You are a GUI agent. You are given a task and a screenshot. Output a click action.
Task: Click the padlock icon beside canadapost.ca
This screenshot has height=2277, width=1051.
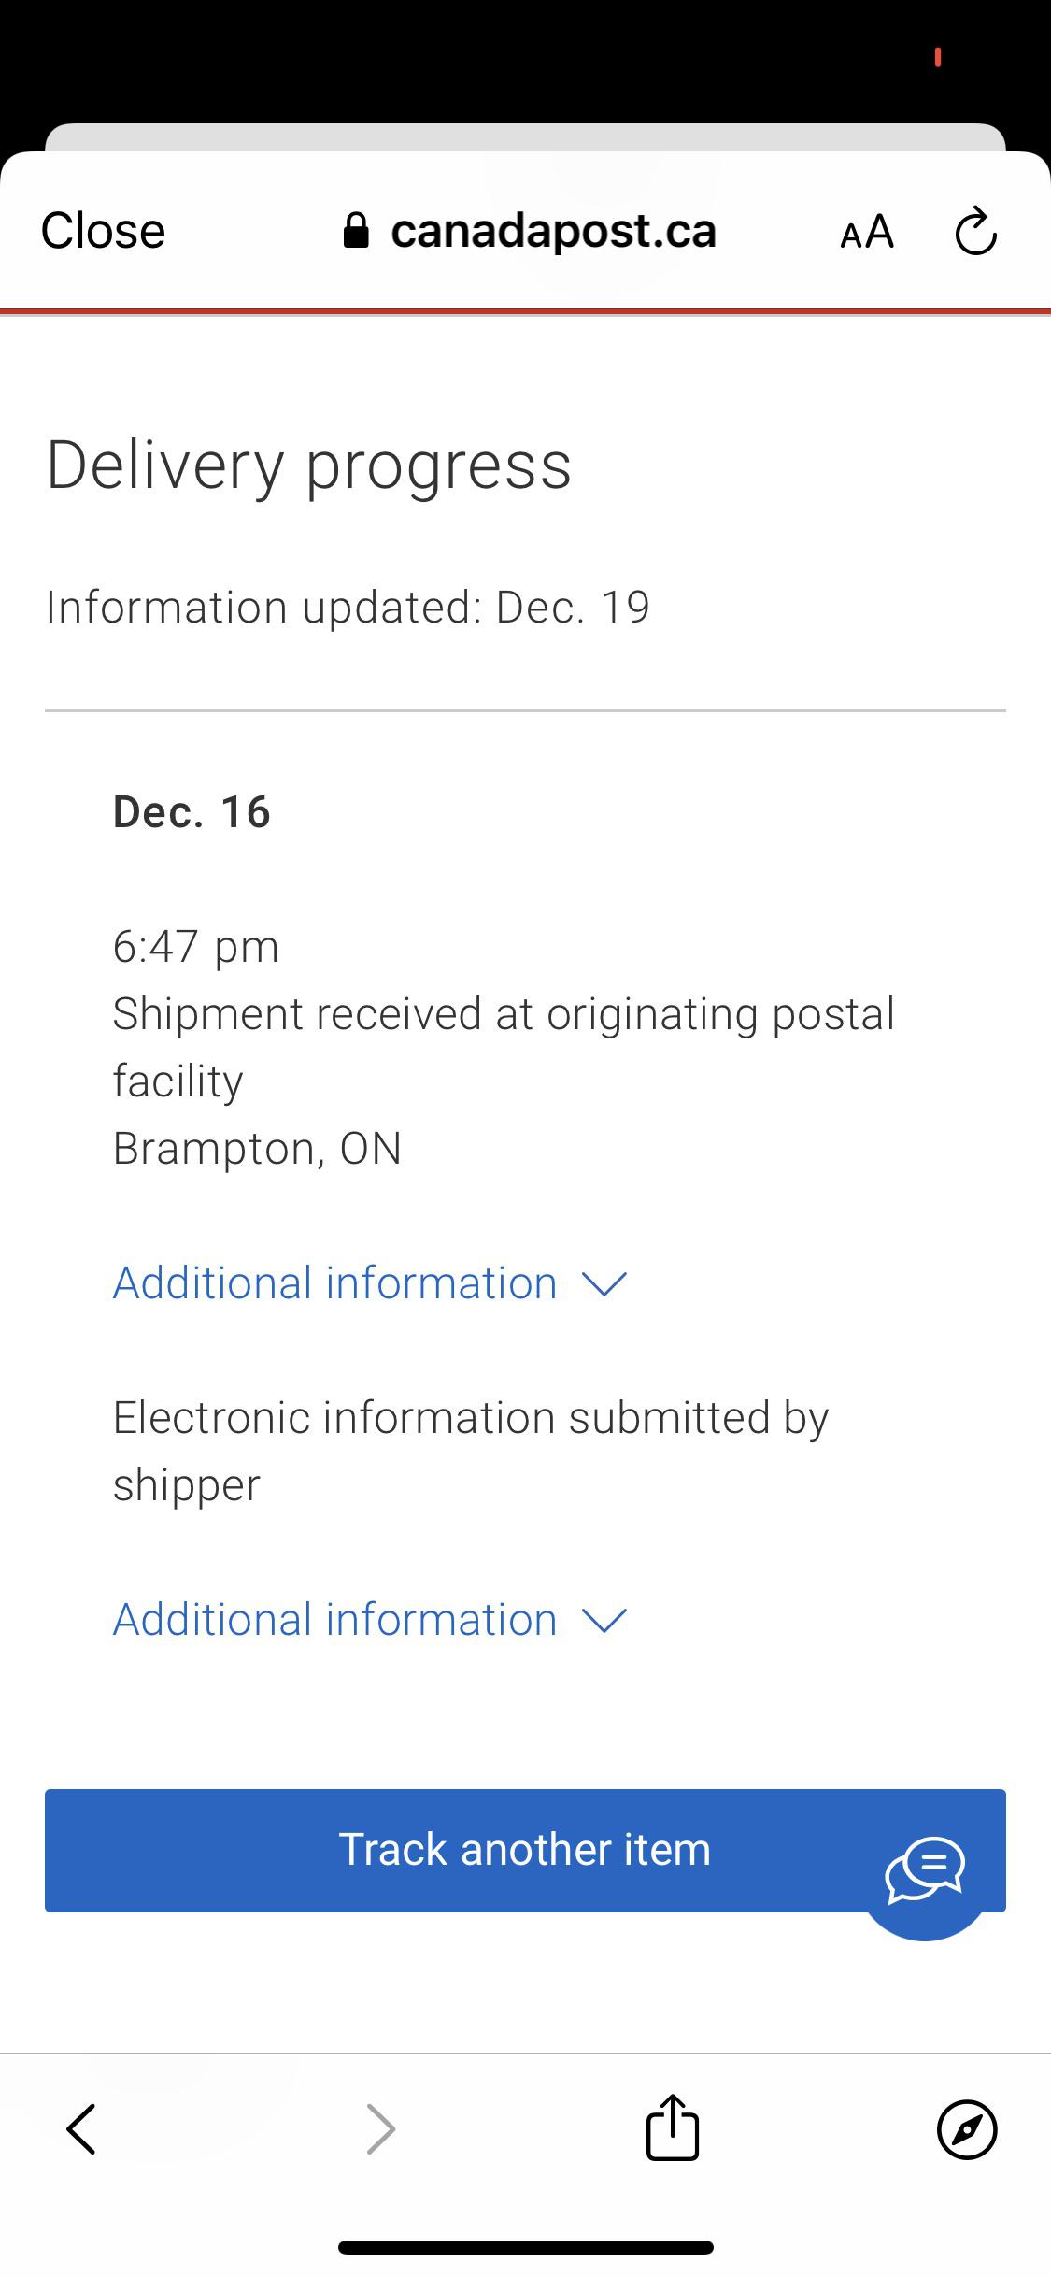[358, 231]
